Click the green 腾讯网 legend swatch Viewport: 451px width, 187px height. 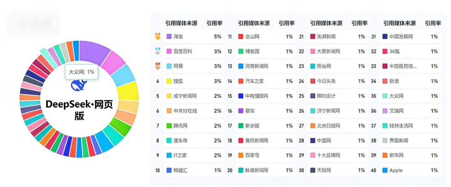tap(169, 125)
